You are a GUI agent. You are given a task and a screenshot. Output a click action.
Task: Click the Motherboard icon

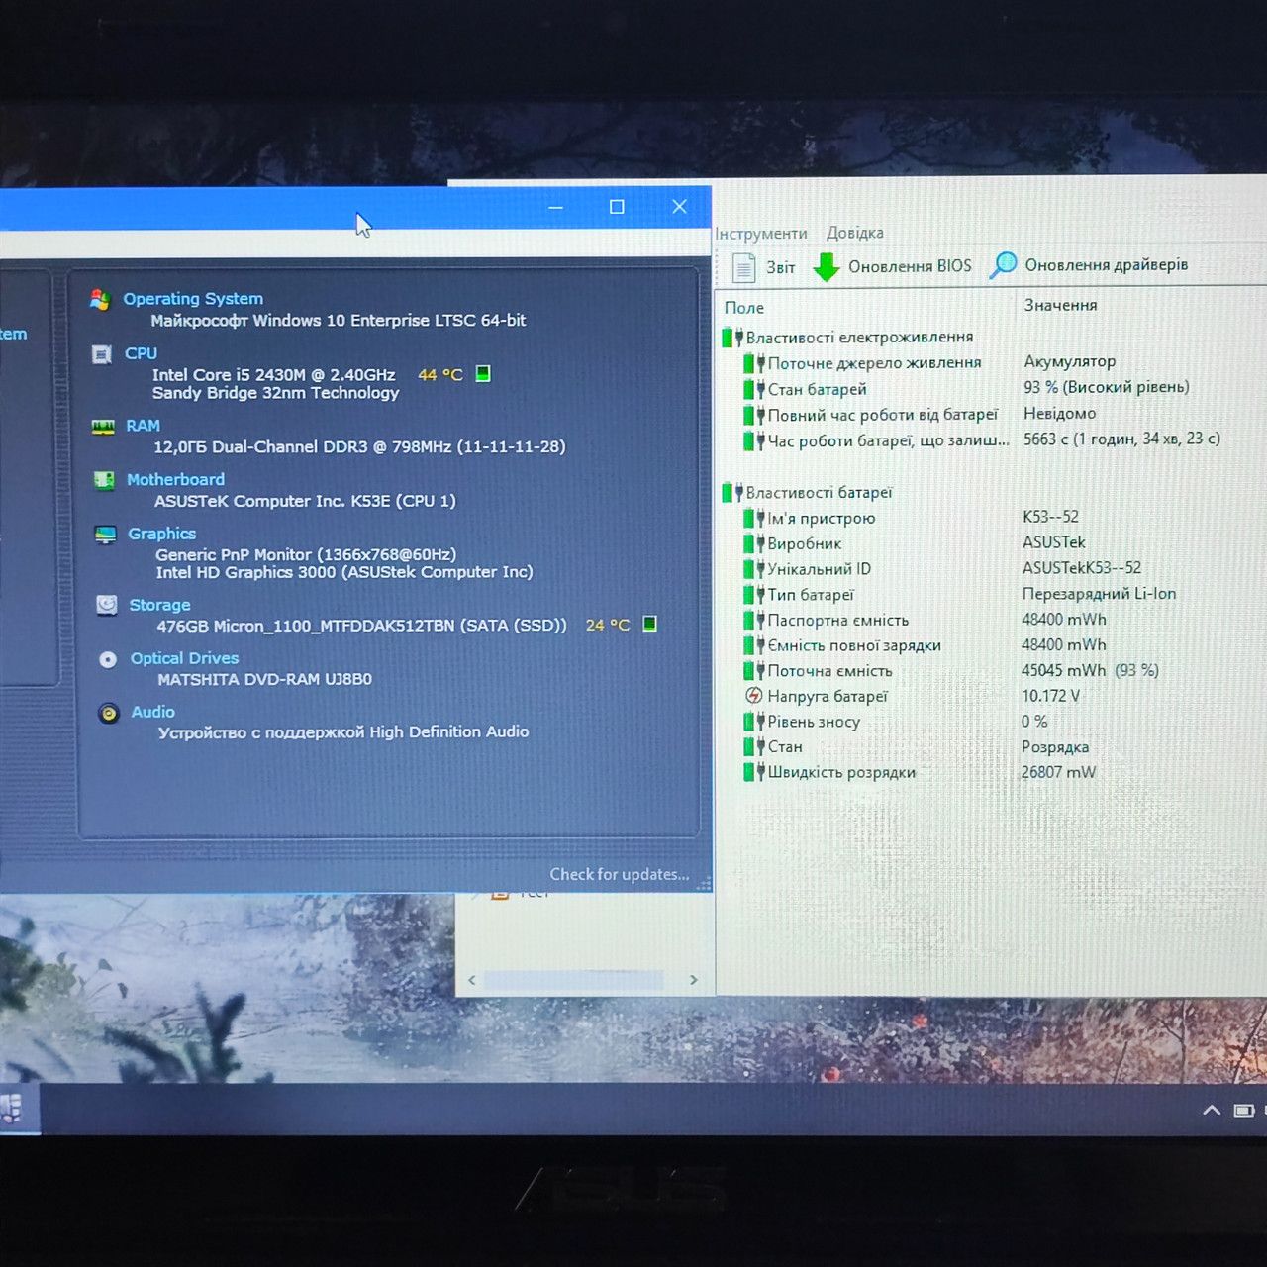[x=104, y=480]
